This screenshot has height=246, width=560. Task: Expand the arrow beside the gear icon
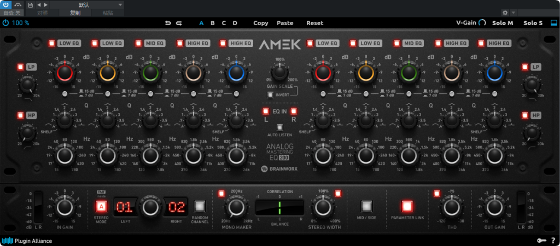(513, 13)
